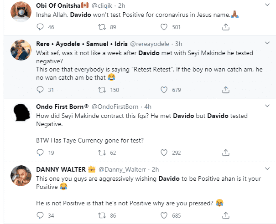Reply to Ondo First Born's tweet
The width and height of the screenshot is (276, 224).
click(x=40, y=153)
